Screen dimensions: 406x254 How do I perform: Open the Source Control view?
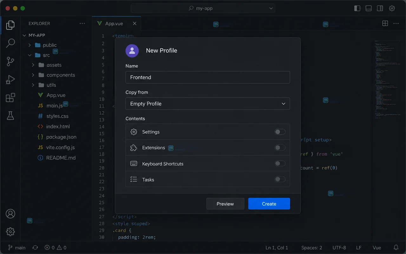(x=10, y=61)
